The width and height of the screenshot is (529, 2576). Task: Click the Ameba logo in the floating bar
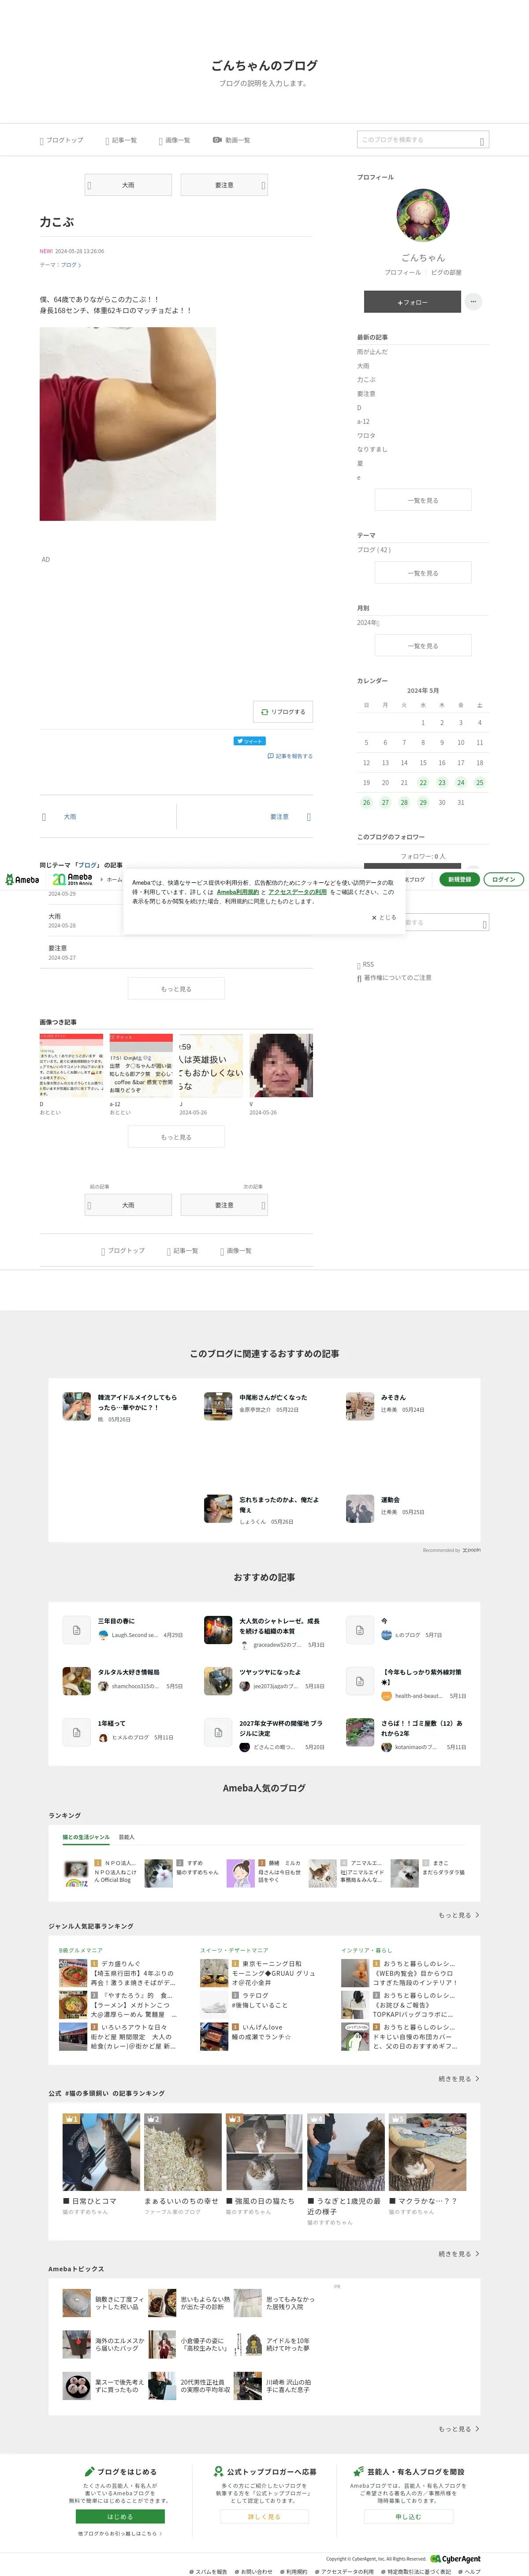[x=22, y=880]
